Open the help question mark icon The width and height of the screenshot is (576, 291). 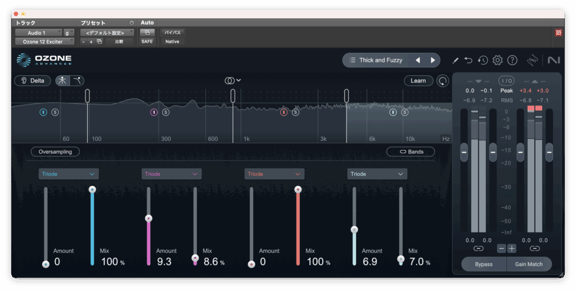coord(512,60)
